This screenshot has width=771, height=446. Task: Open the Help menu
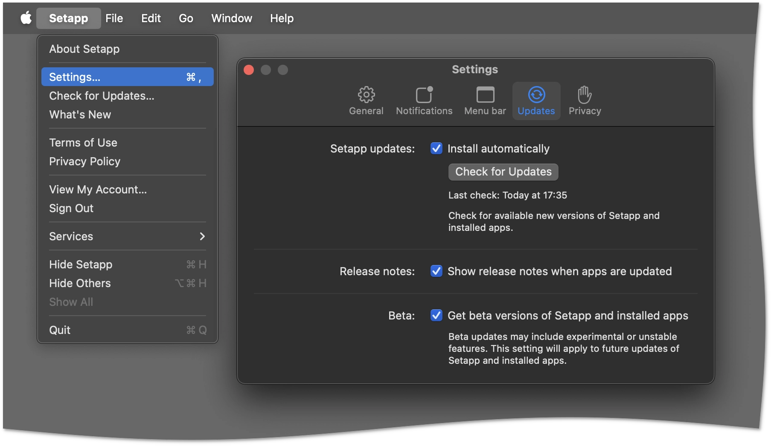click(282, 18)
